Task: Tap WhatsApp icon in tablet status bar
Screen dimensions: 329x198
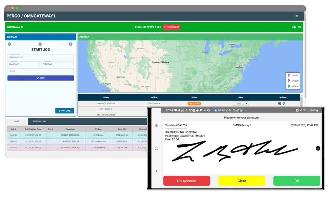Action: (183, 110)
